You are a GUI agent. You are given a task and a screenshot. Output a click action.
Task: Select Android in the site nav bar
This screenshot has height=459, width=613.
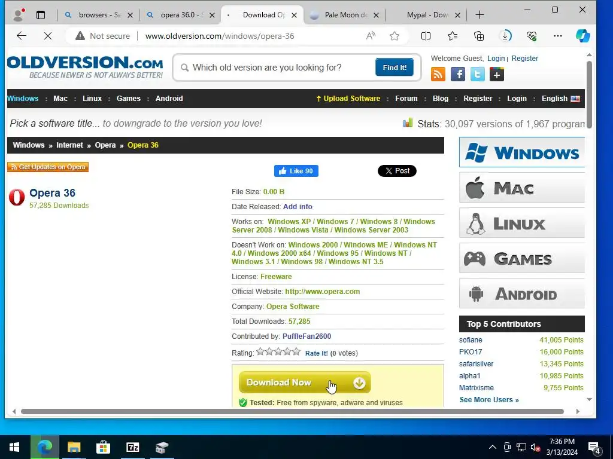[169, 99]
